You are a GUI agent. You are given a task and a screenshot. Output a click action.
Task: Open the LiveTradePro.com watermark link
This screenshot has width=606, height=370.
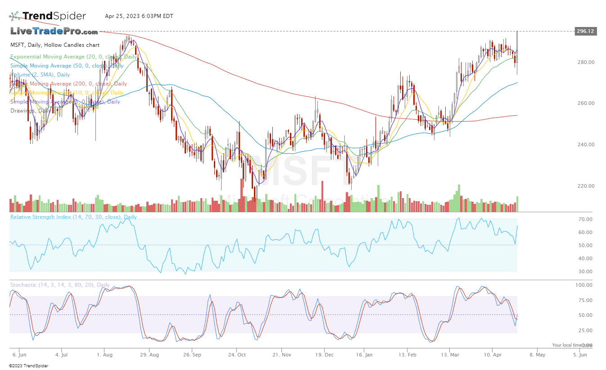click(54, 32)
